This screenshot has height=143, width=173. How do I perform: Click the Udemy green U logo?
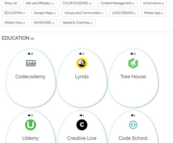click(x=30, y=125)
